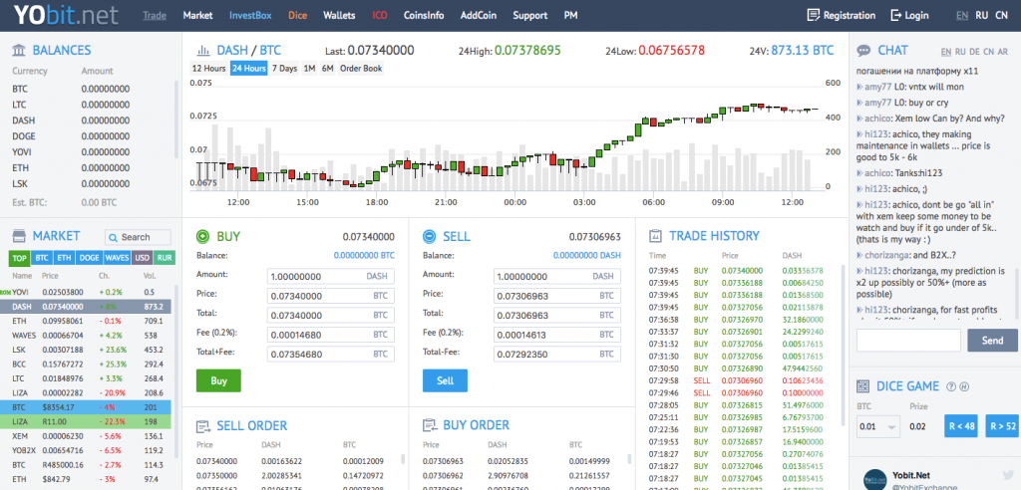This screenshot has width=1021, height=490.
Task: Select the WAVES market filter tab
Action: 118,258
